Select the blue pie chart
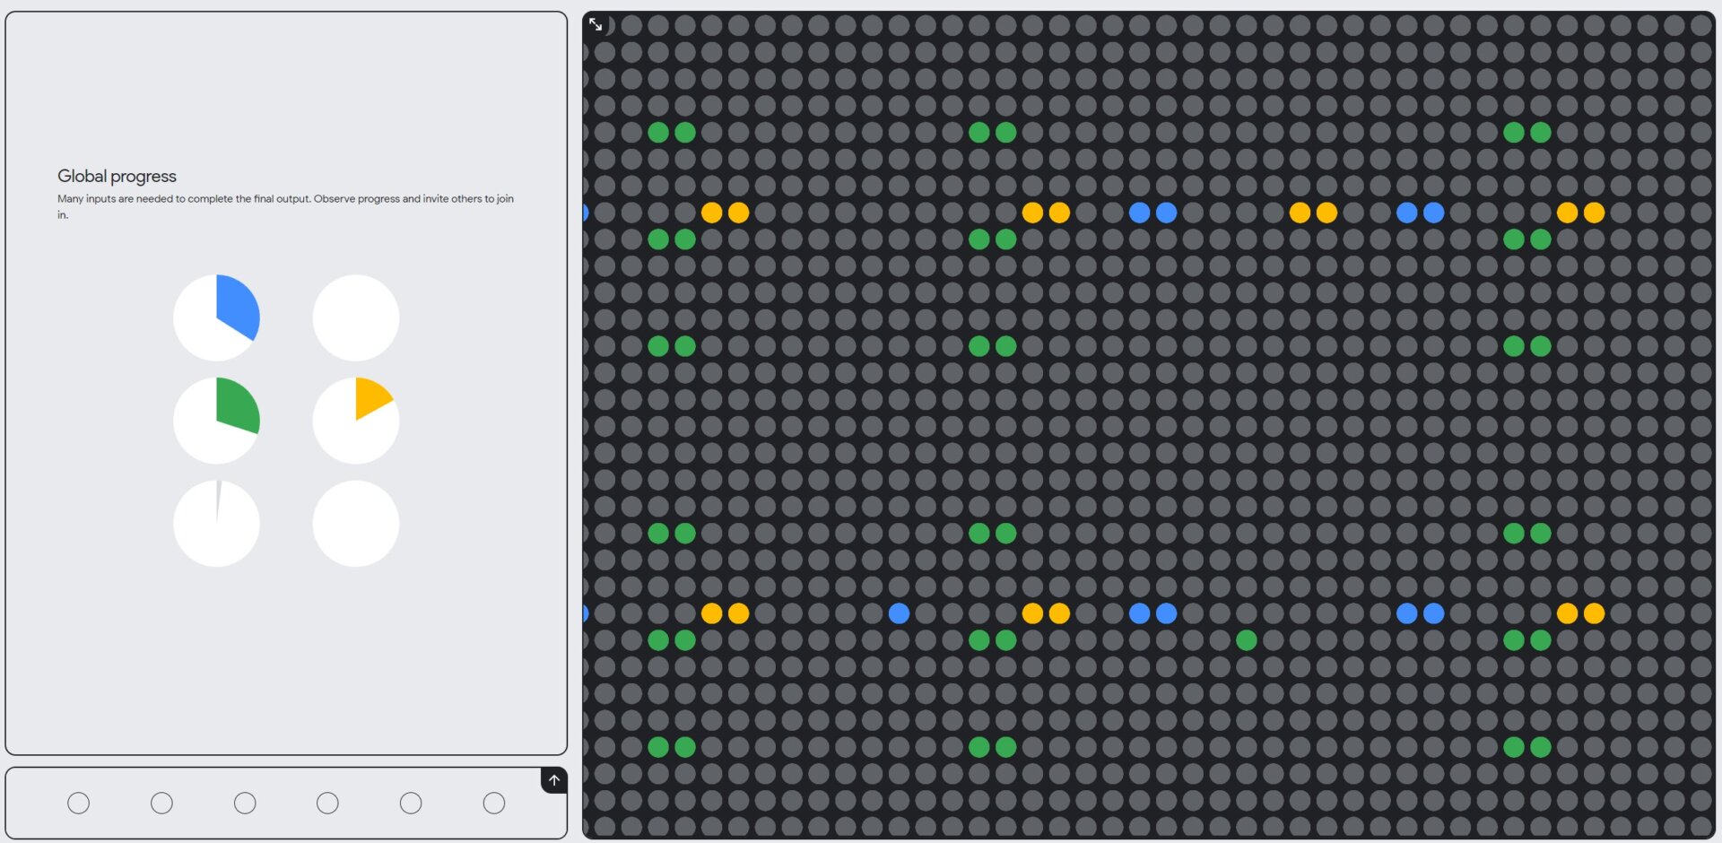Viewport: 1722px width, 843px height. tap(216, 317)
